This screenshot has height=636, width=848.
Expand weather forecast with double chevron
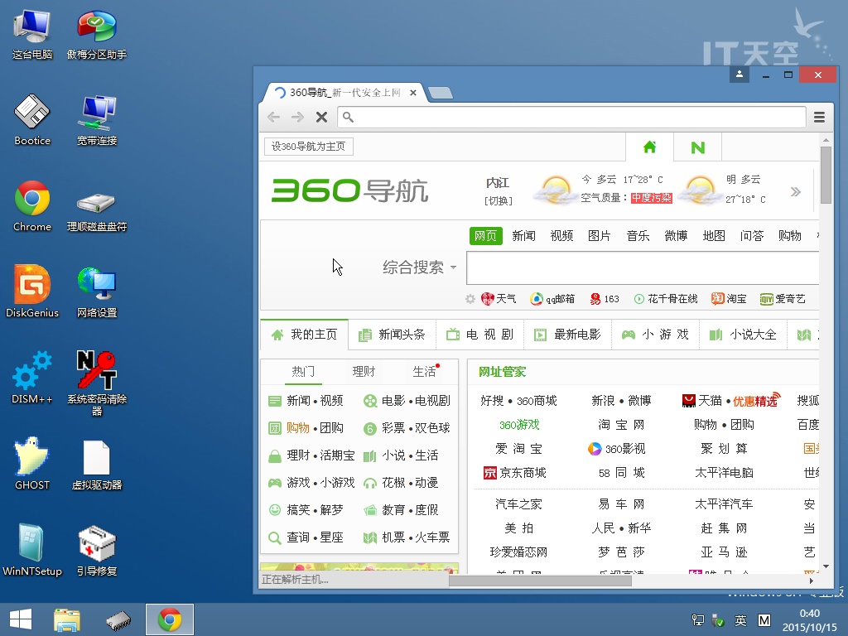tap(796, 192)
